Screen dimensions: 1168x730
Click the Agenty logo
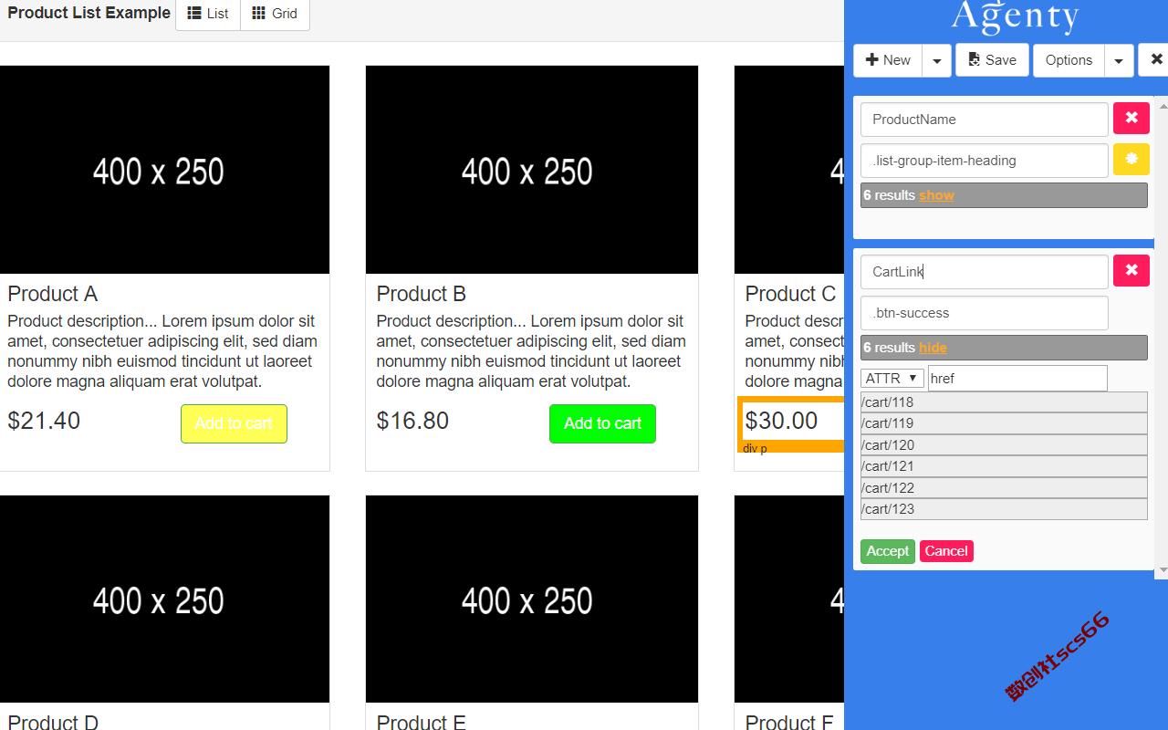(x=1016, y=16)
